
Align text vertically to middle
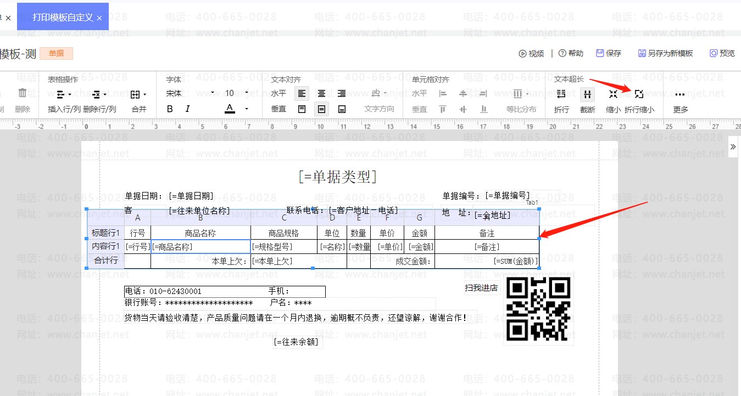pyautogui.click(x=322, y=109)
